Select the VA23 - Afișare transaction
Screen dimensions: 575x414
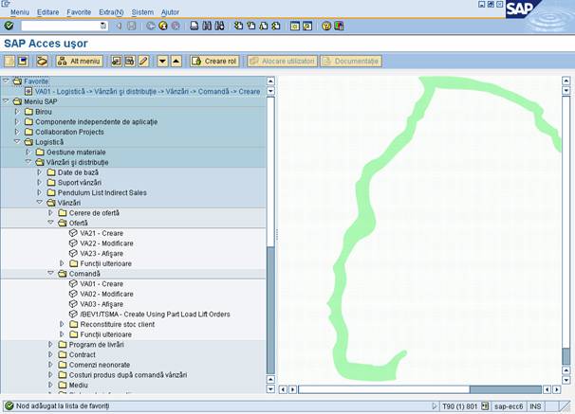click(x=102, y=253)
